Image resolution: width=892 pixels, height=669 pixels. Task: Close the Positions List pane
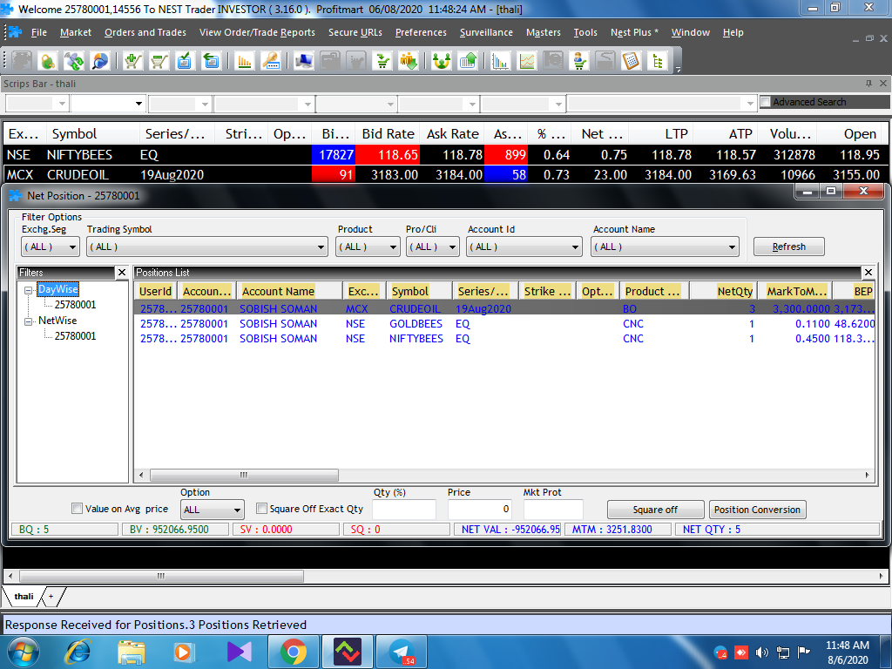pyautogui.click(x=868, y=273)
